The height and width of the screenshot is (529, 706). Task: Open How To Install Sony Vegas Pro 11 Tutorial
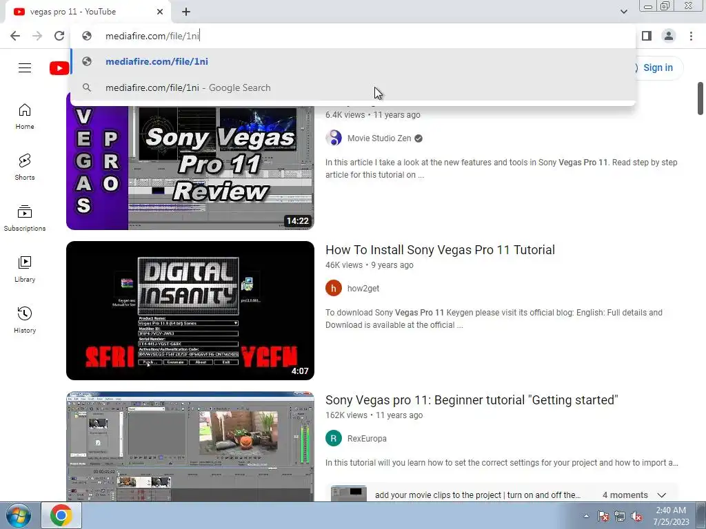pyautogui.click(x=440, y=250)
